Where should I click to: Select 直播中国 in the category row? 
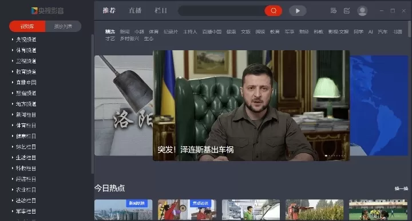click(212, 32)
